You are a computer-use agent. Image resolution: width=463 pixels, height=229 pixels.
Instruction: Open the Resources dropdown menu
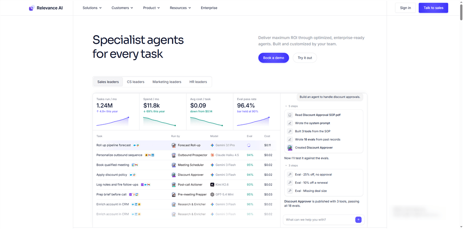[x=180, y=8]
